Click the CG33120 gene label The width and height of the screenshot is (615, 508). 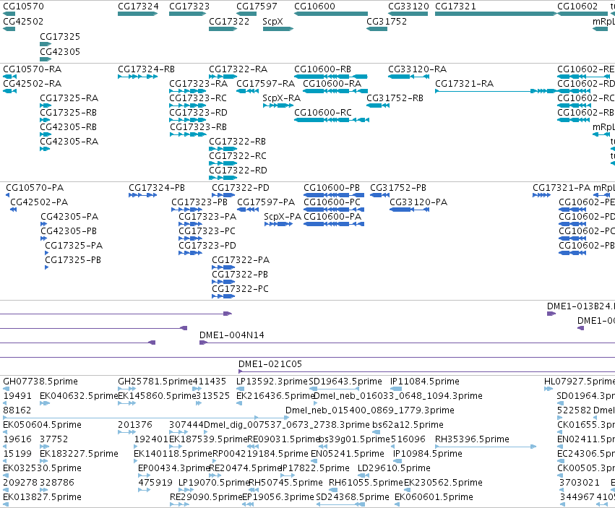408,7
